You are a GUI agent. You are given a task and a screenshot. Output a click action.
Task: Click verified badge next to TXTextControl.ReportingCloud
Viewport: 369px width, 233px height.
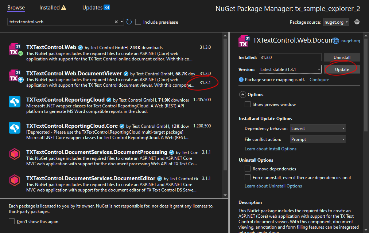coord(109,100)
